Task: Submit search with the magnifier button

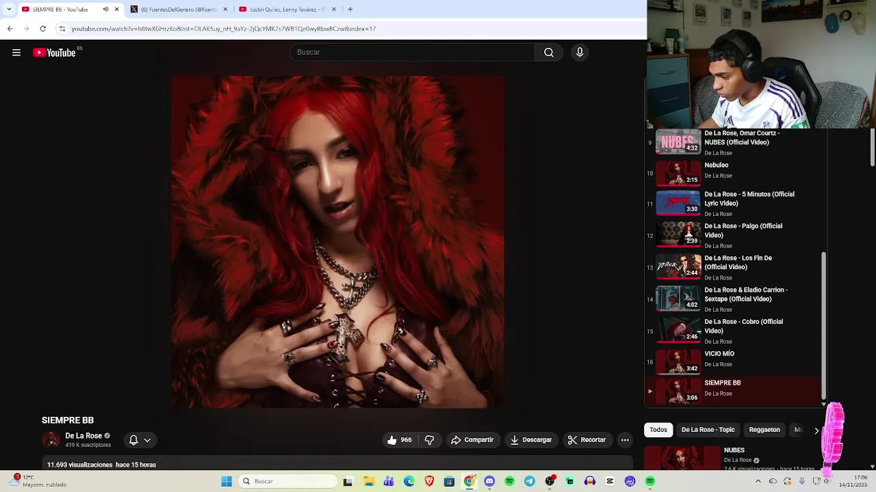Action: tap(549, 53)
